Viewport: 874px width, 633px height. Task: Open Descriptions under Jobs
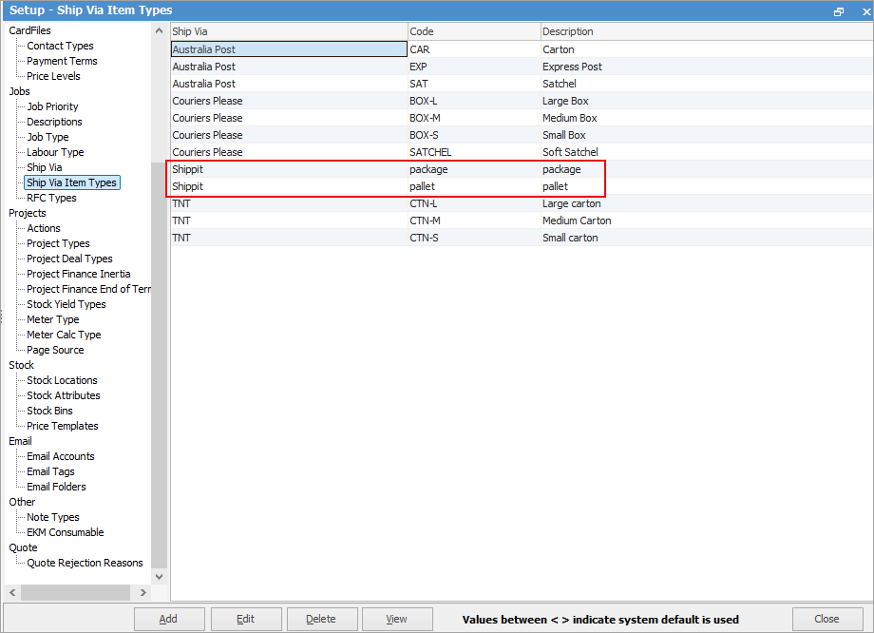point(55,122)
